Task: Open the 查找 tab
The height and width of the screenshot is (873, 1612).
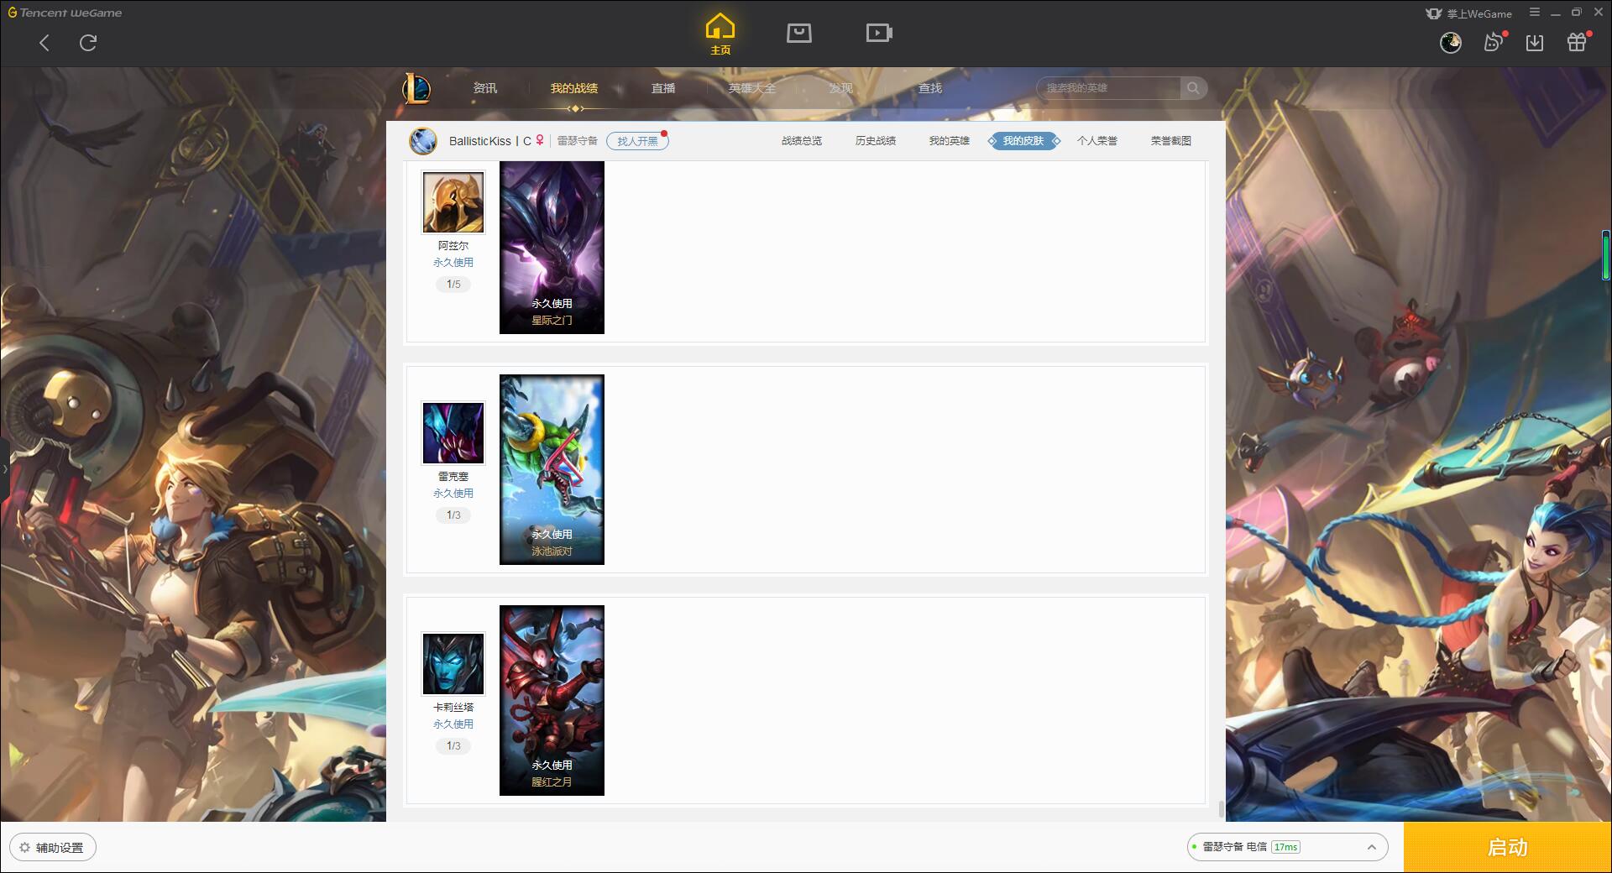Action: [930, 88]
